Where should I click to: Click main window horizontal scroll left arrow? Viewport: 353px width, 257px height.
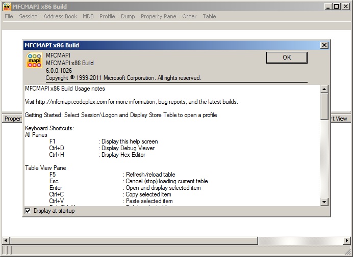tap(6, 240)
